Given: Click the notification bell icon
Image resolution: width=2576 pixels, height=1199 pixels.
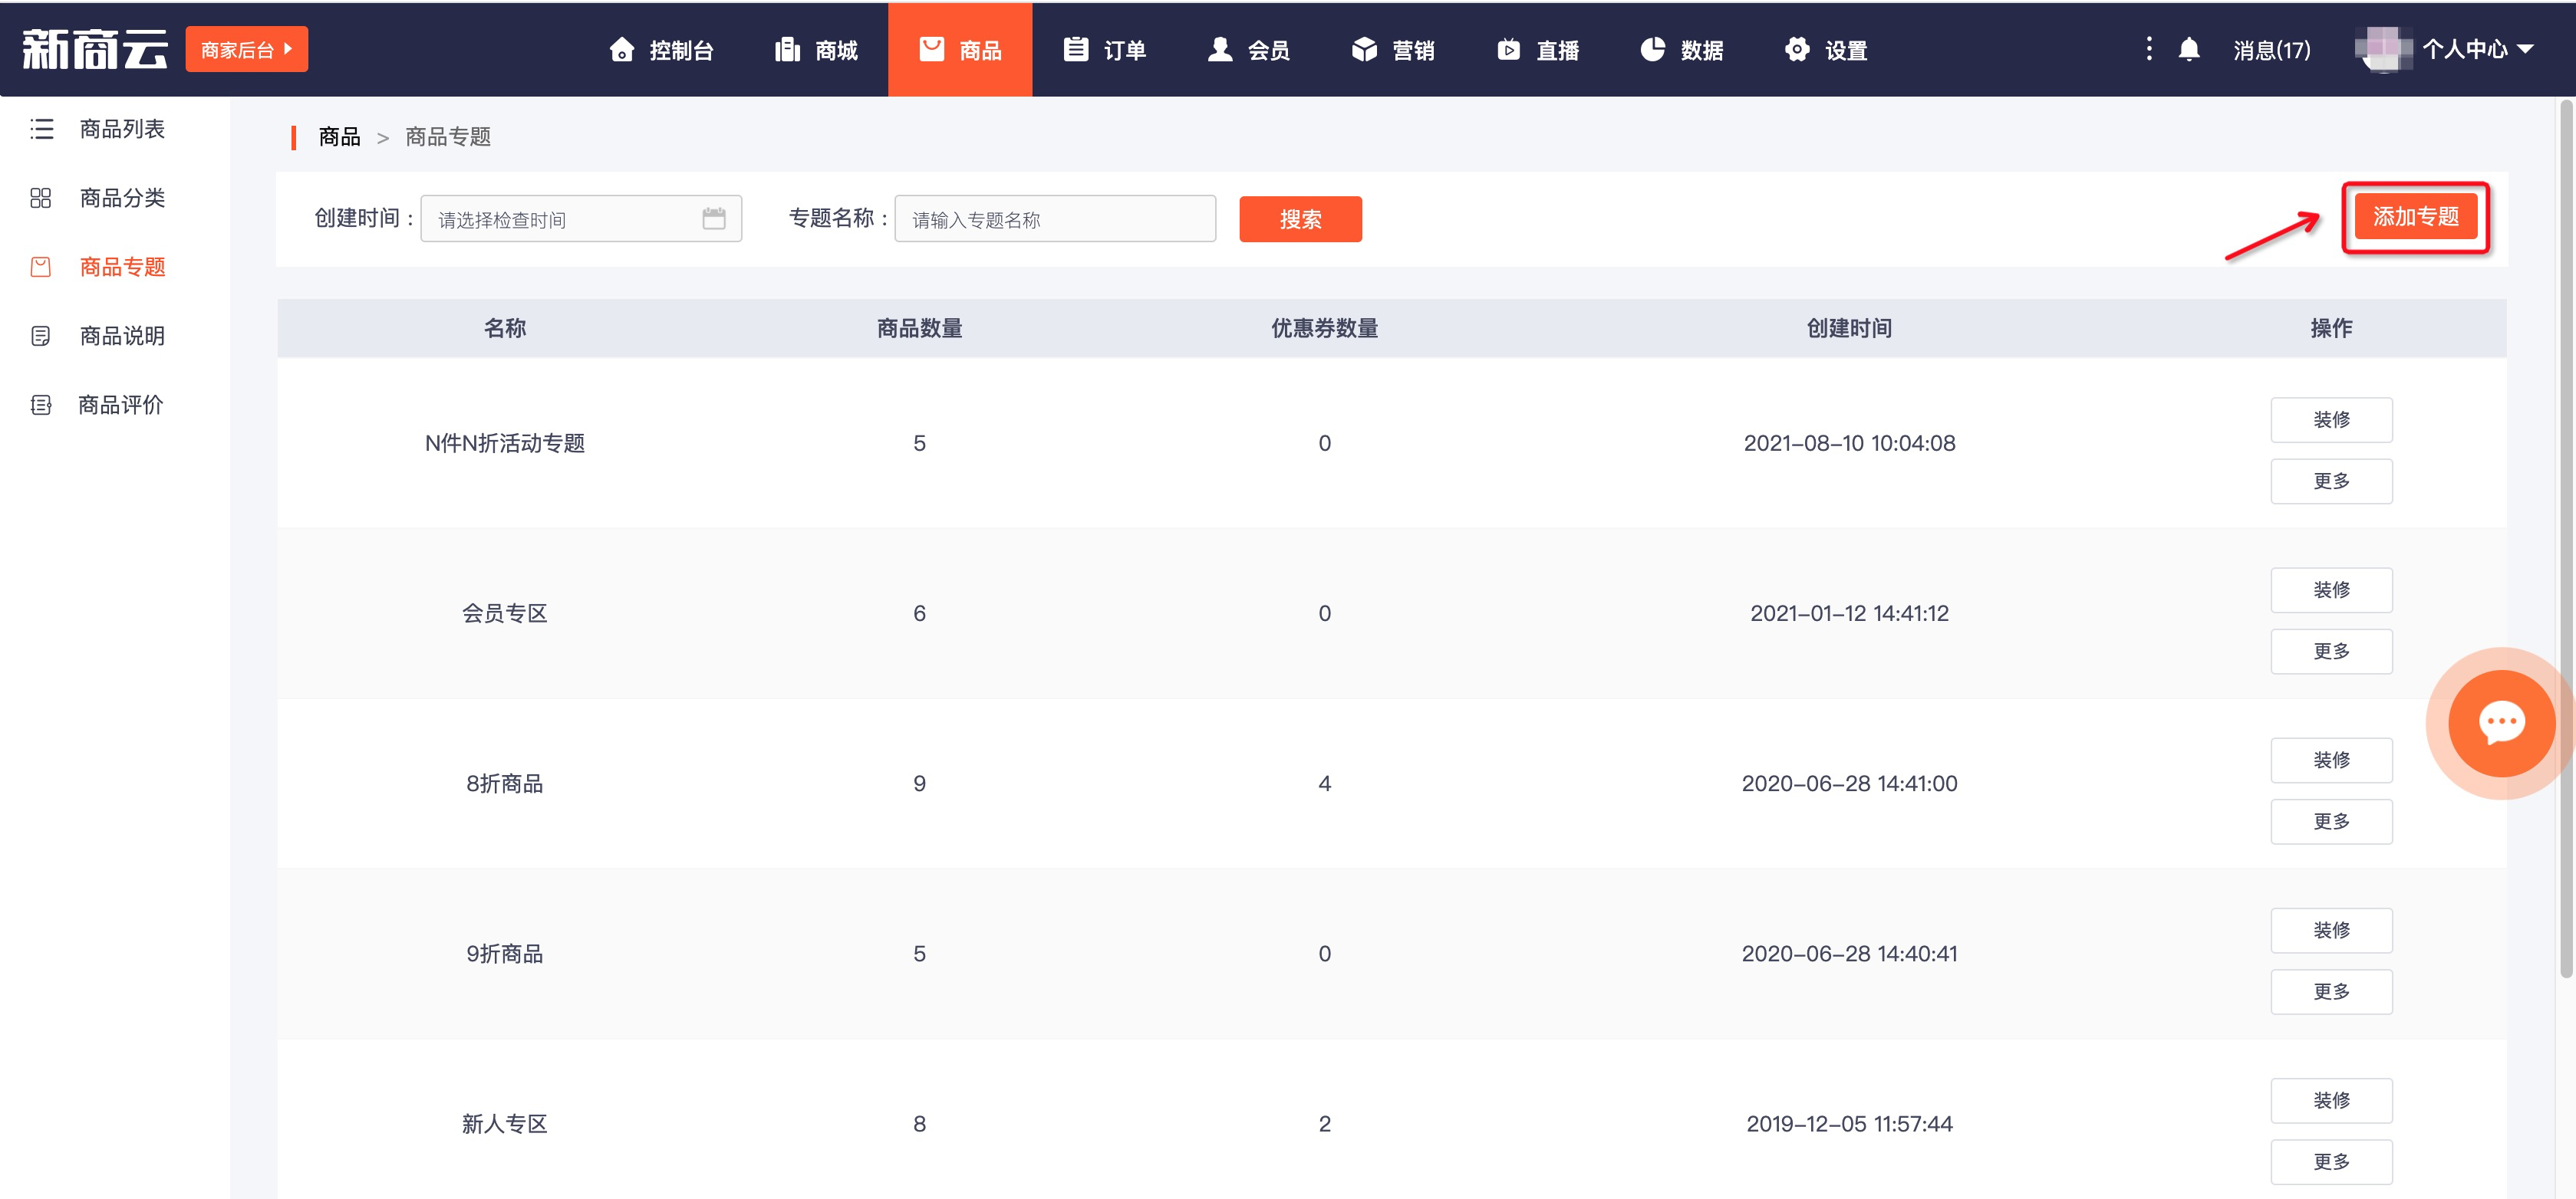Looking at the screenshot, I should [2189, 50].
